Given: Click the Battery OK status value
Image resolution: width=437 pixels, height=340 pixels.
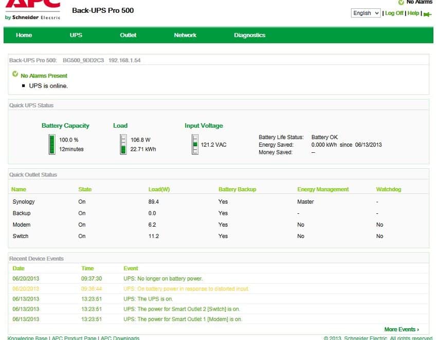Looking at the screenshot, I should (x=324, y=137).
